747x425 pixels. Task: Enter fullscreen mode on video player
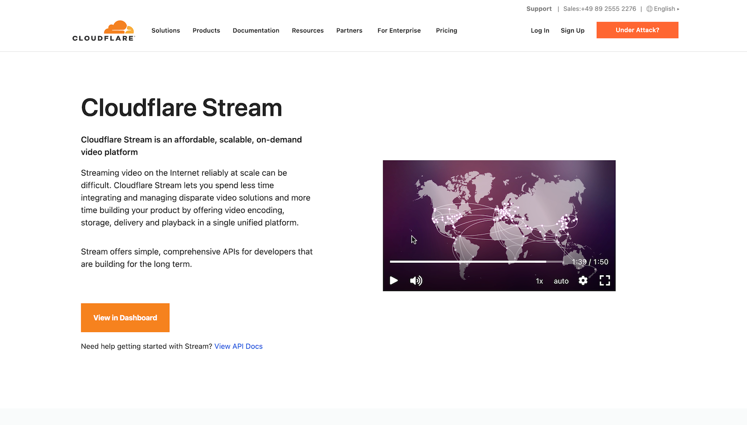605,280
